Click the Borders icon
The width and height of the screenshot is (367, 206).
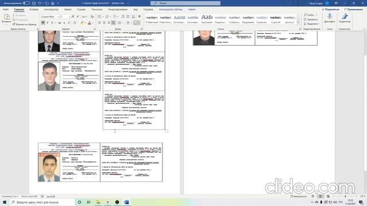point(135,23)
